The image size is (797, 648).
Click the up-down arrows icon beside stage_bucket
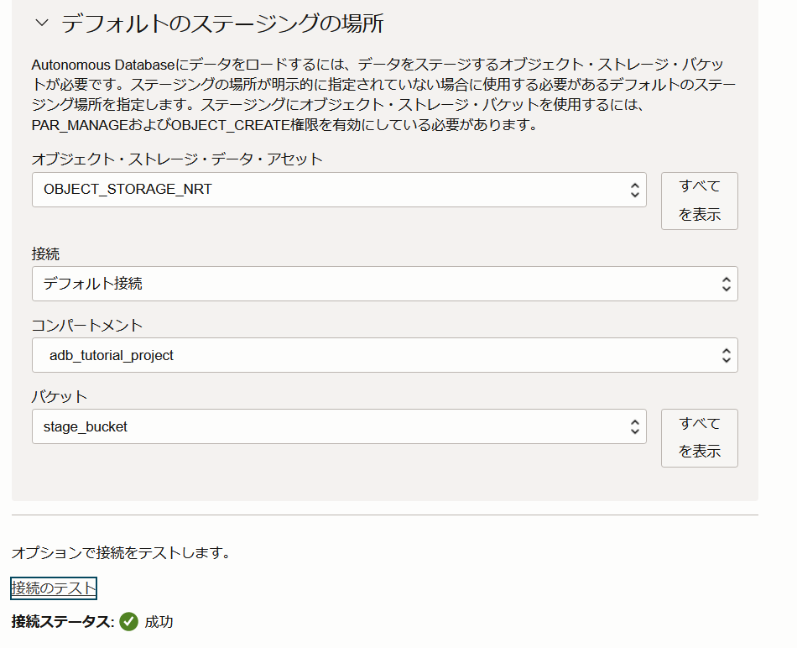pyautogui.click(x=634, y=426)
